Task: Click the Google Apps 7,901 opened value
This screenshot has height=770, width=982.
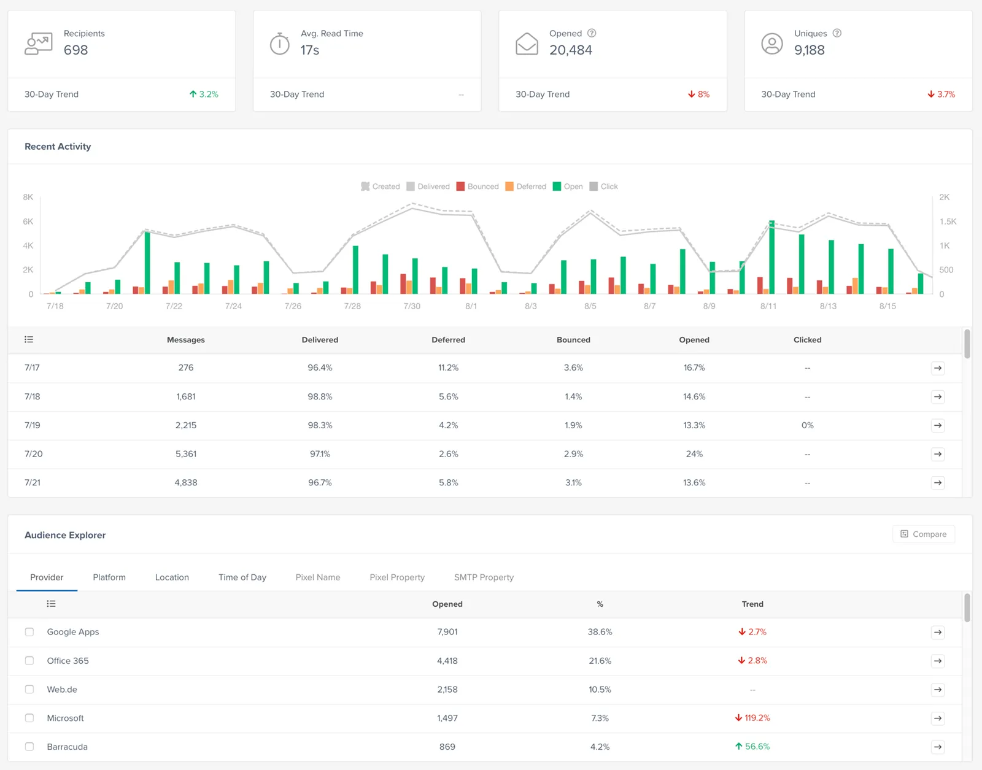Action: [447, 632]
